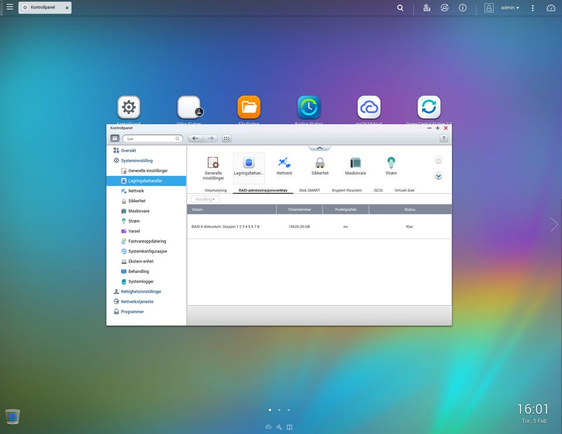Click the Control Panel help question mark button
Screen dimensions: 562x434
(444, 139)
